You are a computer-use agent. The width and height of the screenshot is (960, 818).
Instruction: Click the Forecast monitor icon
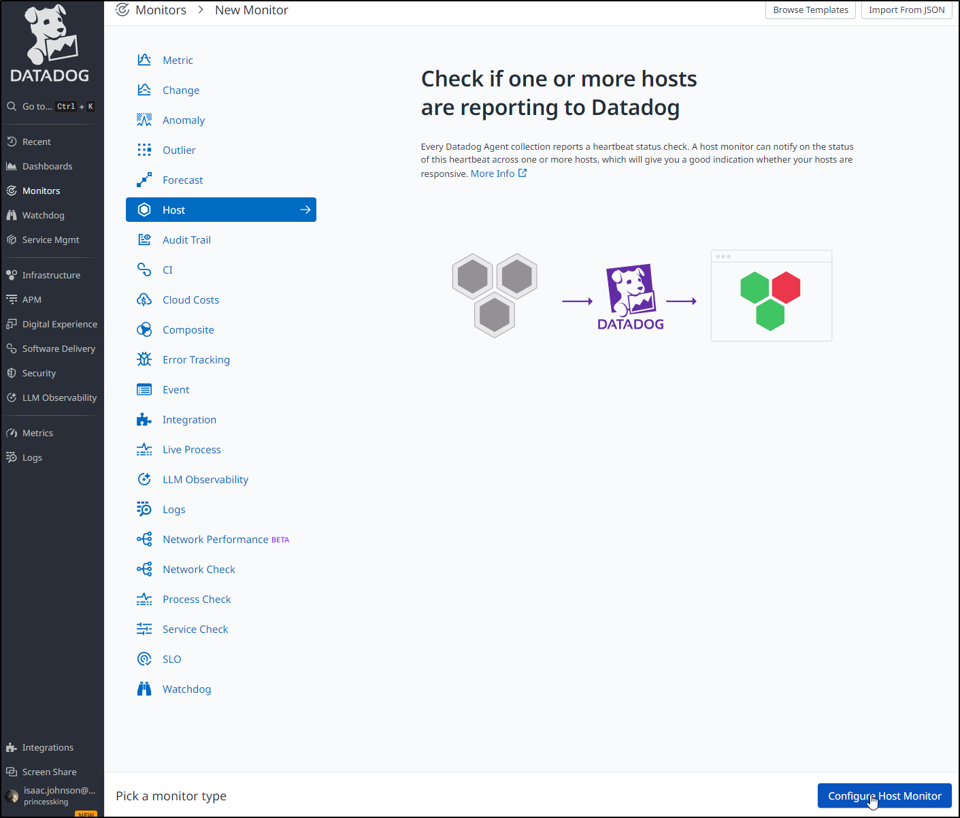144,180
